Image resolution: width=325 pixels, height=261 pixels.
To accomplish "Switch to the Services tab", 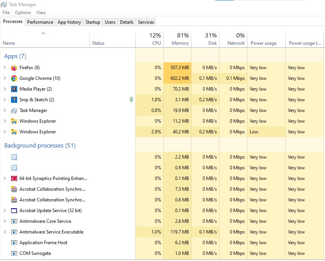I will (146, 22).
